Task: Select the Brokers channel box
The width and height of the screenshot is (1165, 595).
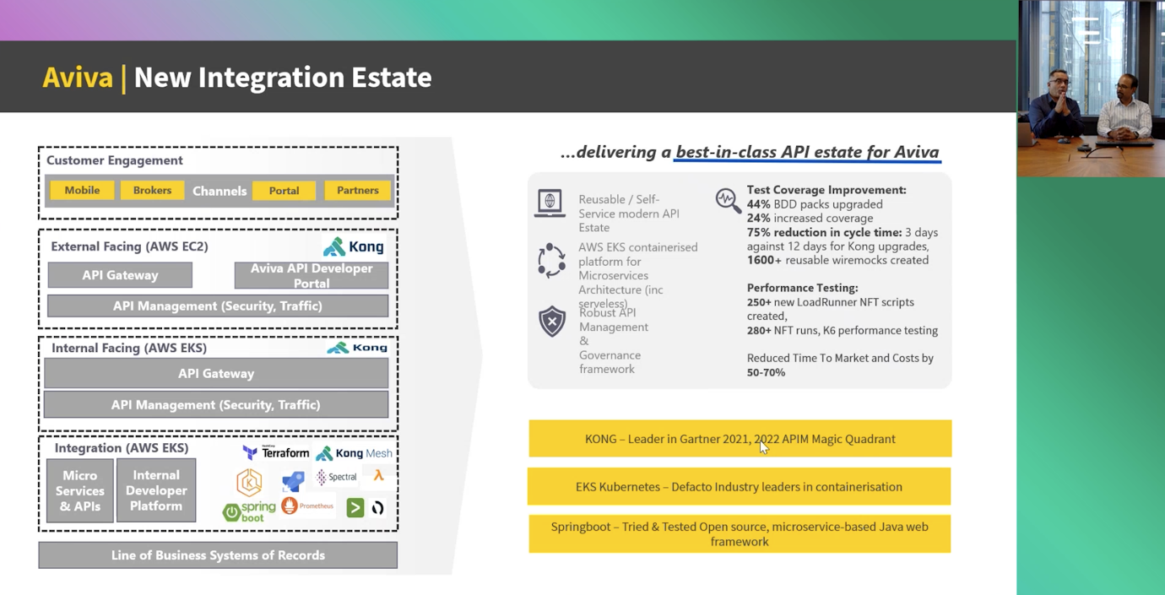Action: pyautogui.click(x=152, y=191)
